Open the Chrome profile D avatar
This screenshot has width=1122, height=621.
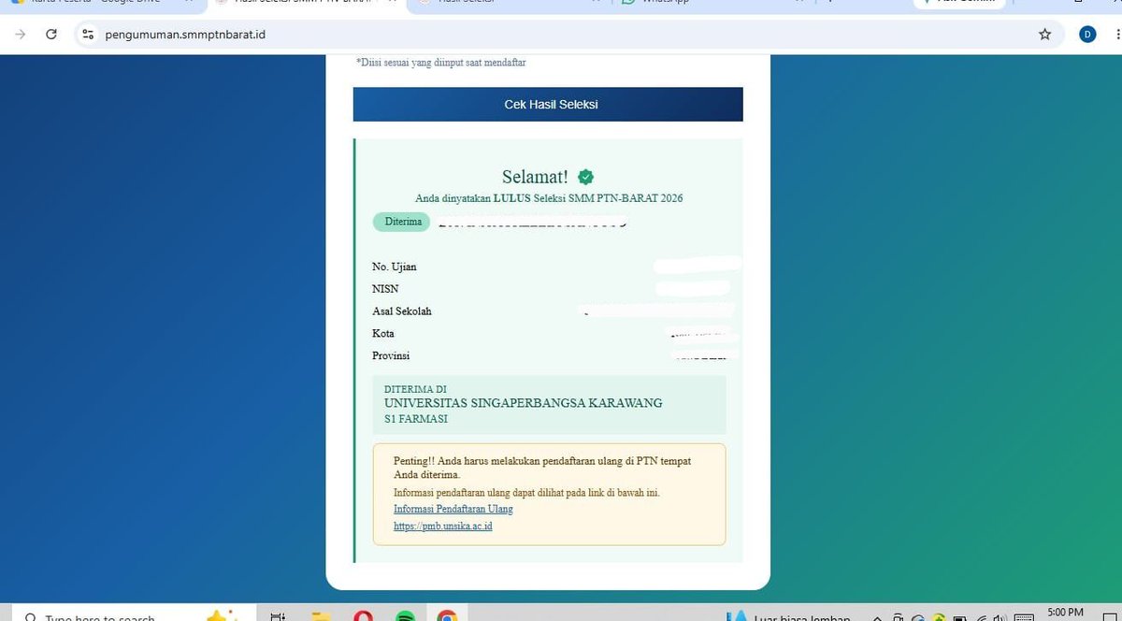[1087, 34]
